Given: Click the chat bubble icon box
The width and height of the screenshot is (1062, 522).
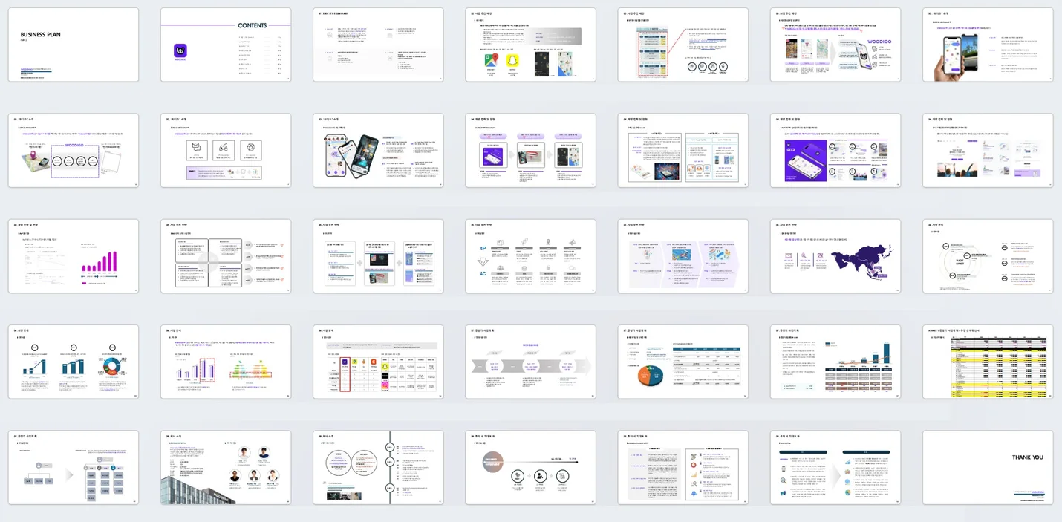Looking at the screenshot, I should [197, 149].
